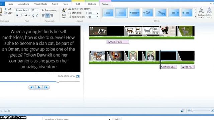Select the highlighted black title clip
The height and width of the screenshot is (120, 214).
coord(169,56)
